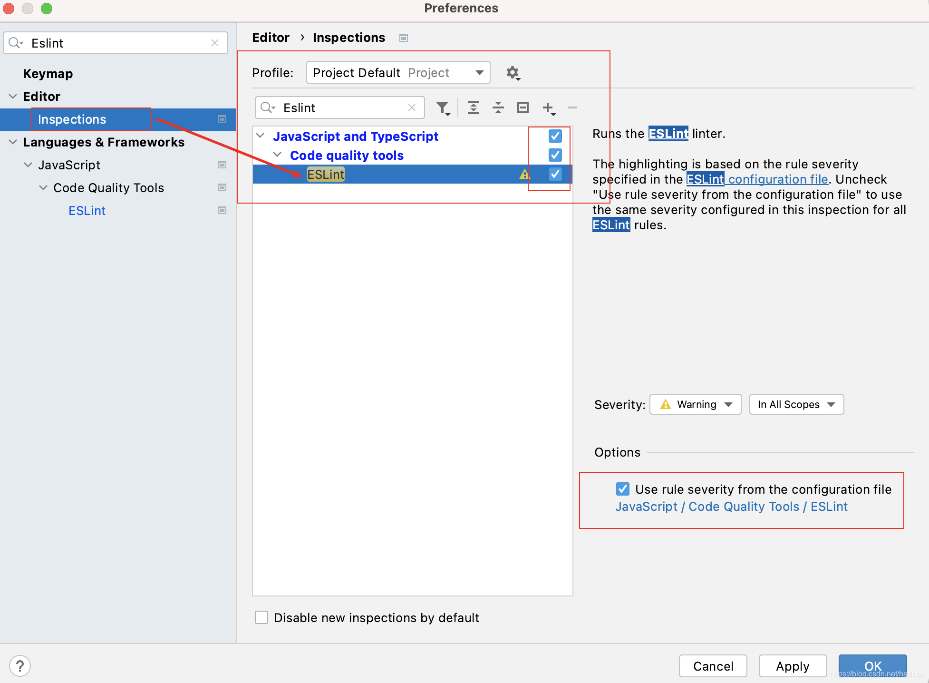Toggle the Code quality tools checkbox
Screen dimensions: 929x683
pos(555,155)
